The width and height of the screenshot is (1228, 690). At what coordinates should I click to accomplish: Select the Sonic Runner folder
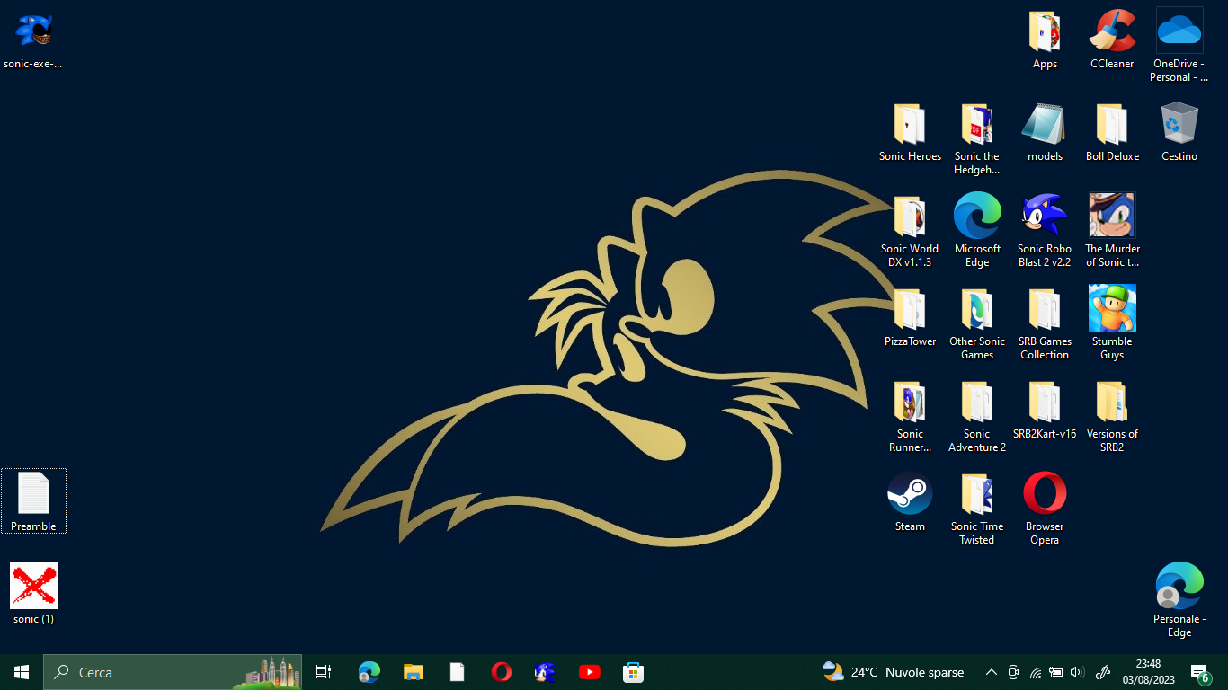pos(910,417)
